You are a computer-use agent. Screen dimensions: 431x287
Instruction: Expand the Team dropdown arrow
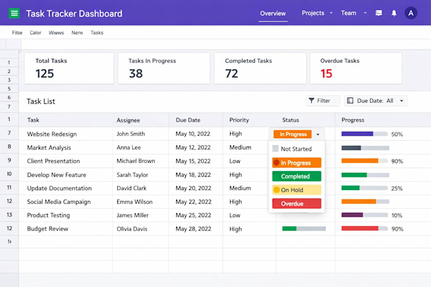coord(365,13)
